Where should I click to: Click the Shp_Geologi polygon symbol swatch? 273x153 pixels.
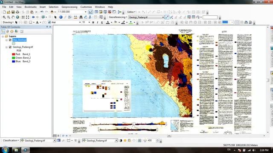14,43
